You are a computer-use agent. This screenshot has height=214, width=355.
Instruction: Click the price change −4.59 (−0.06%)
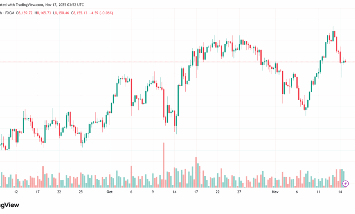[101, 13]
